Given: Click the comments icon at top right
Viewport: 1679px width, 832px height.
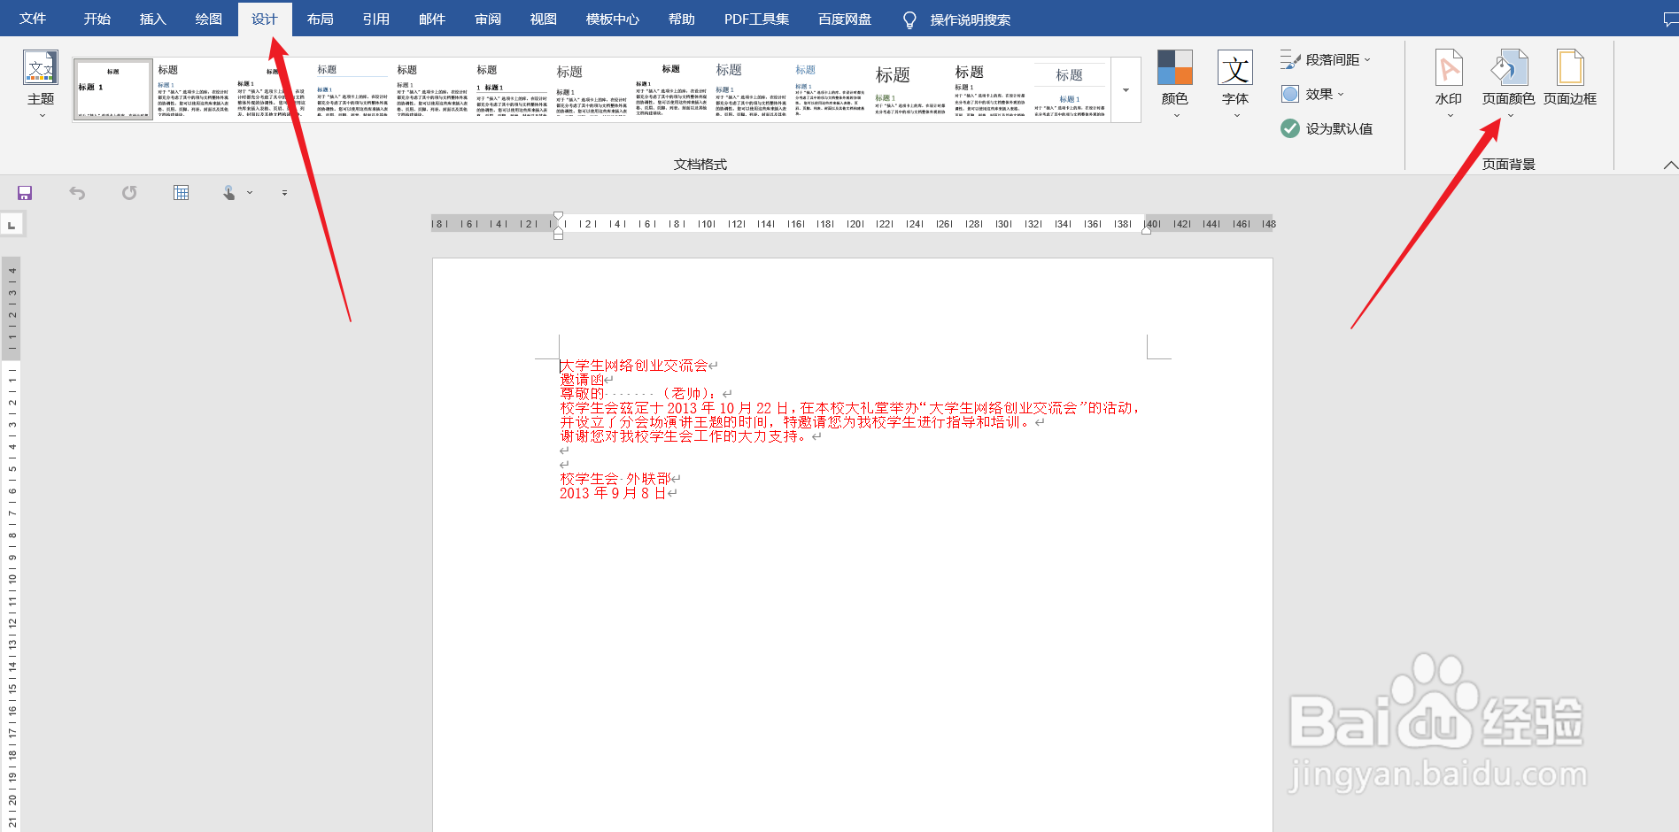Looking at the screenshot, I should click(x=1670, y=19).
